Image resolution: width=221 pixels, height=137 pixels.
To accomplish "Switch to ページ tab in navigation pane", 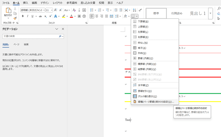I will (16, 44).
